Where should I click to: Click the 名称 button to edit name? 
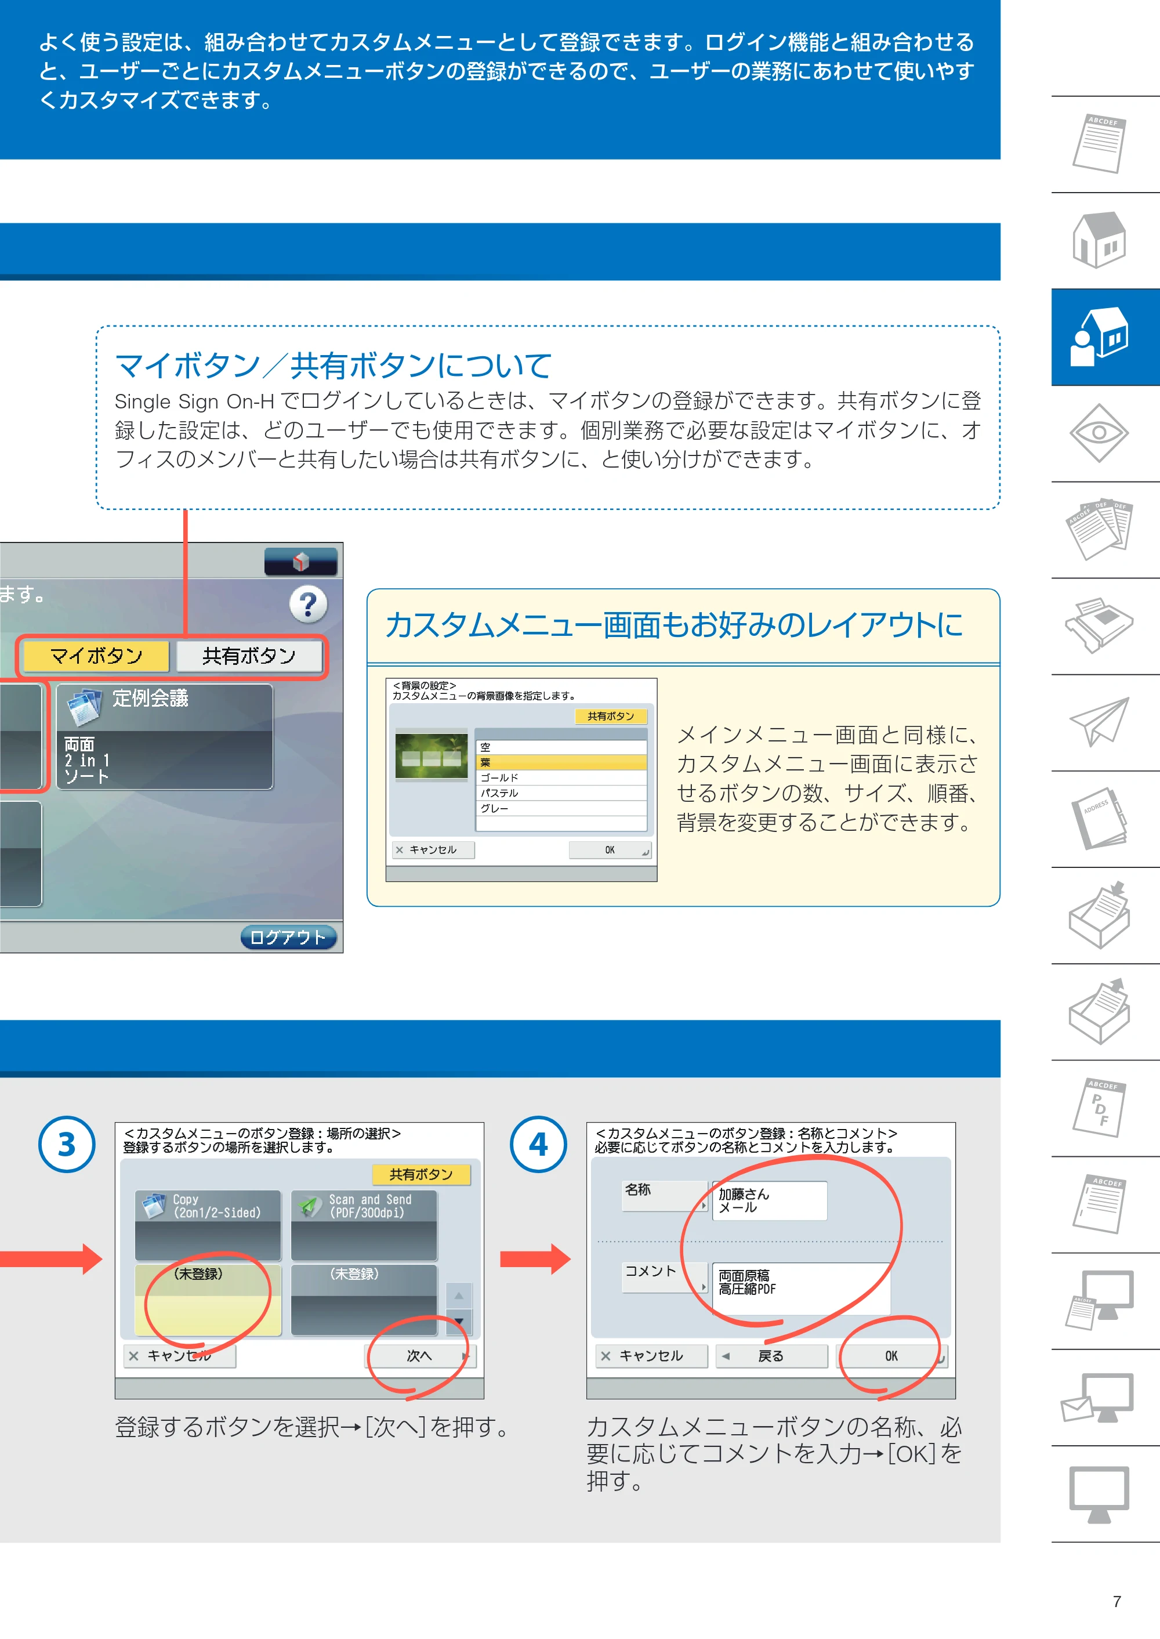click(x=666, y=1195)
